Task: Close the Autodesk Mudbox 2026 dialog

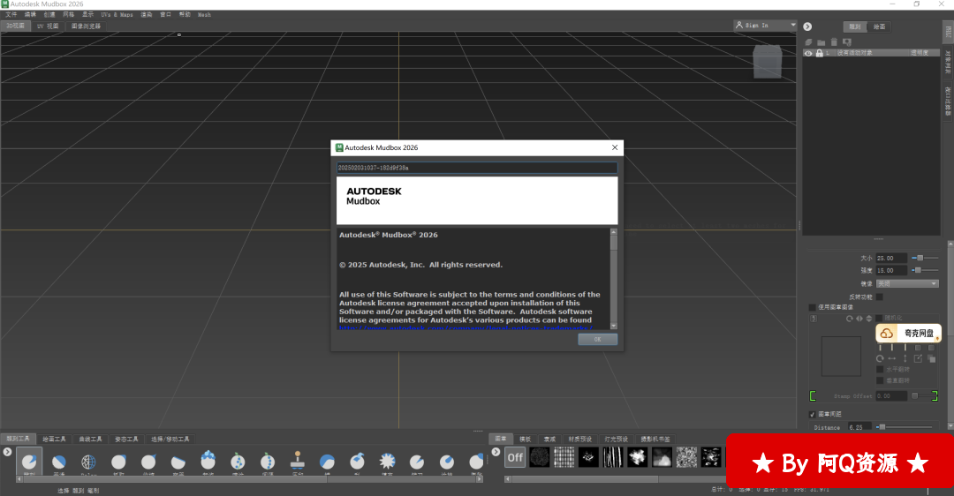Action: [615, 147]
